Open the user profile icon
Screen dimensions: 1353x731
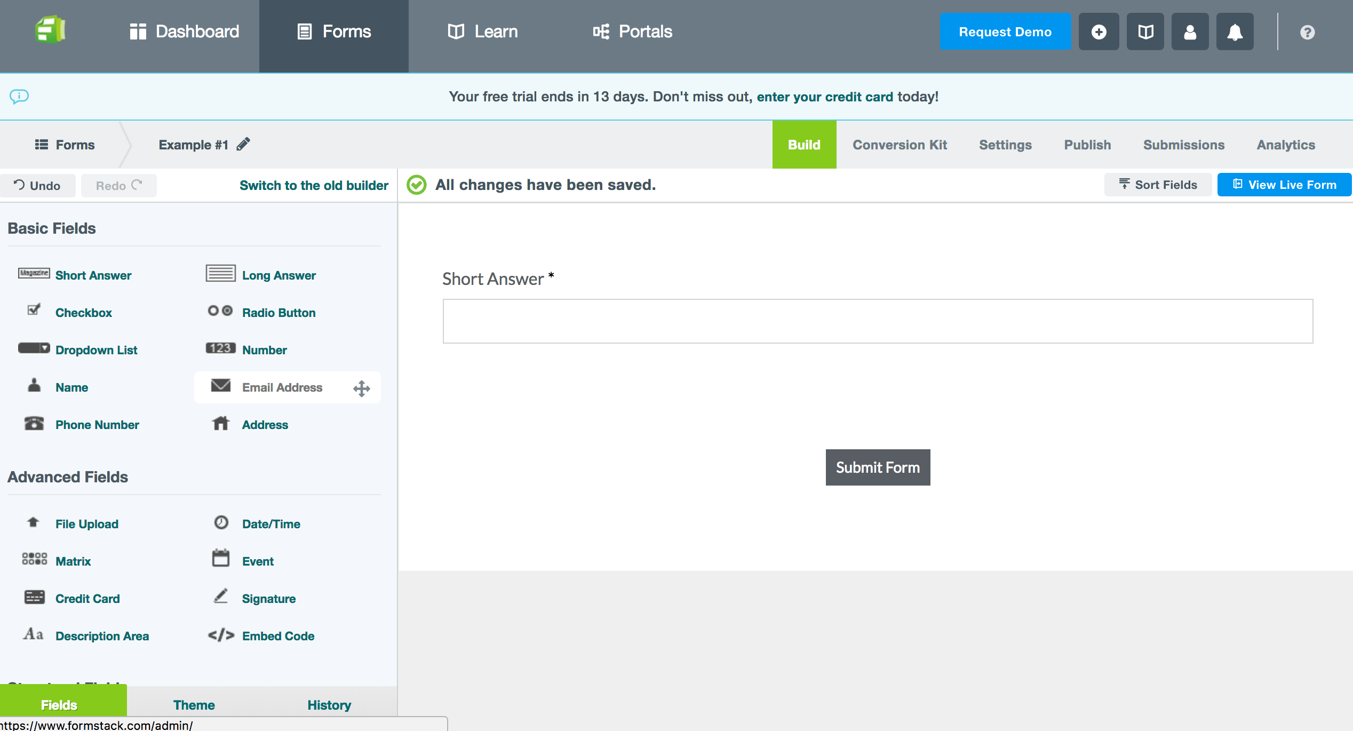[1190, 32]
